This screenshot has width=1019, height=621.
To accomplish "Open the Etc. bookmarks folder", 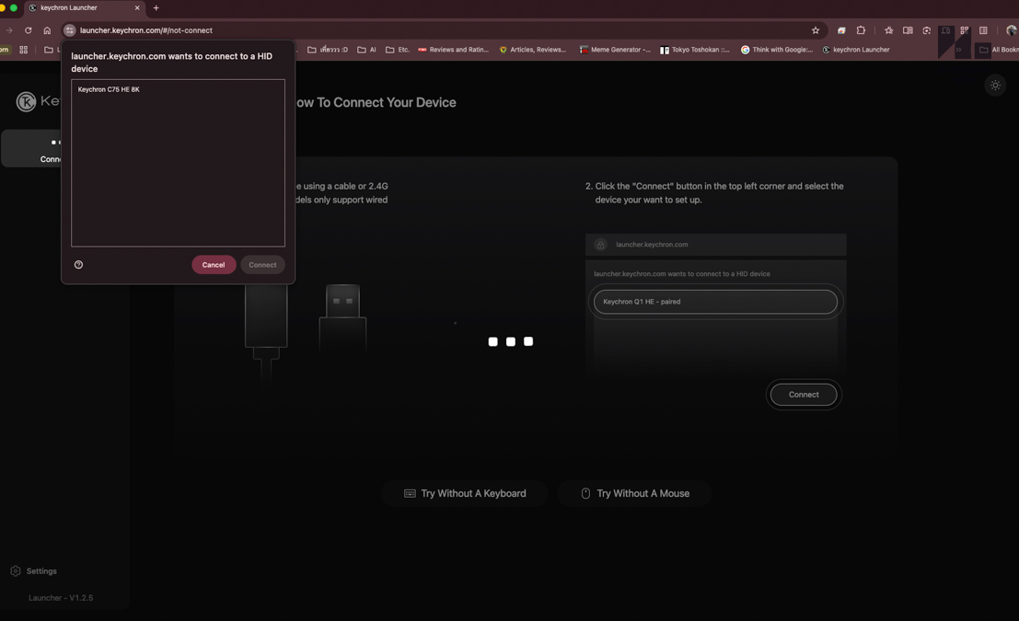I will [398, 50].
